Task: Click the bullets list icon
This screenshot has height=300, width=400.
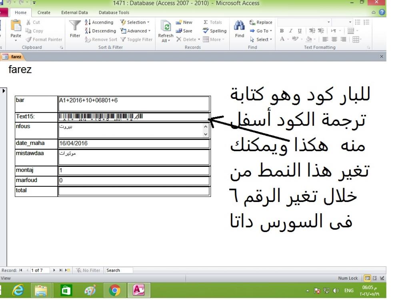Action: pos(358,22)
